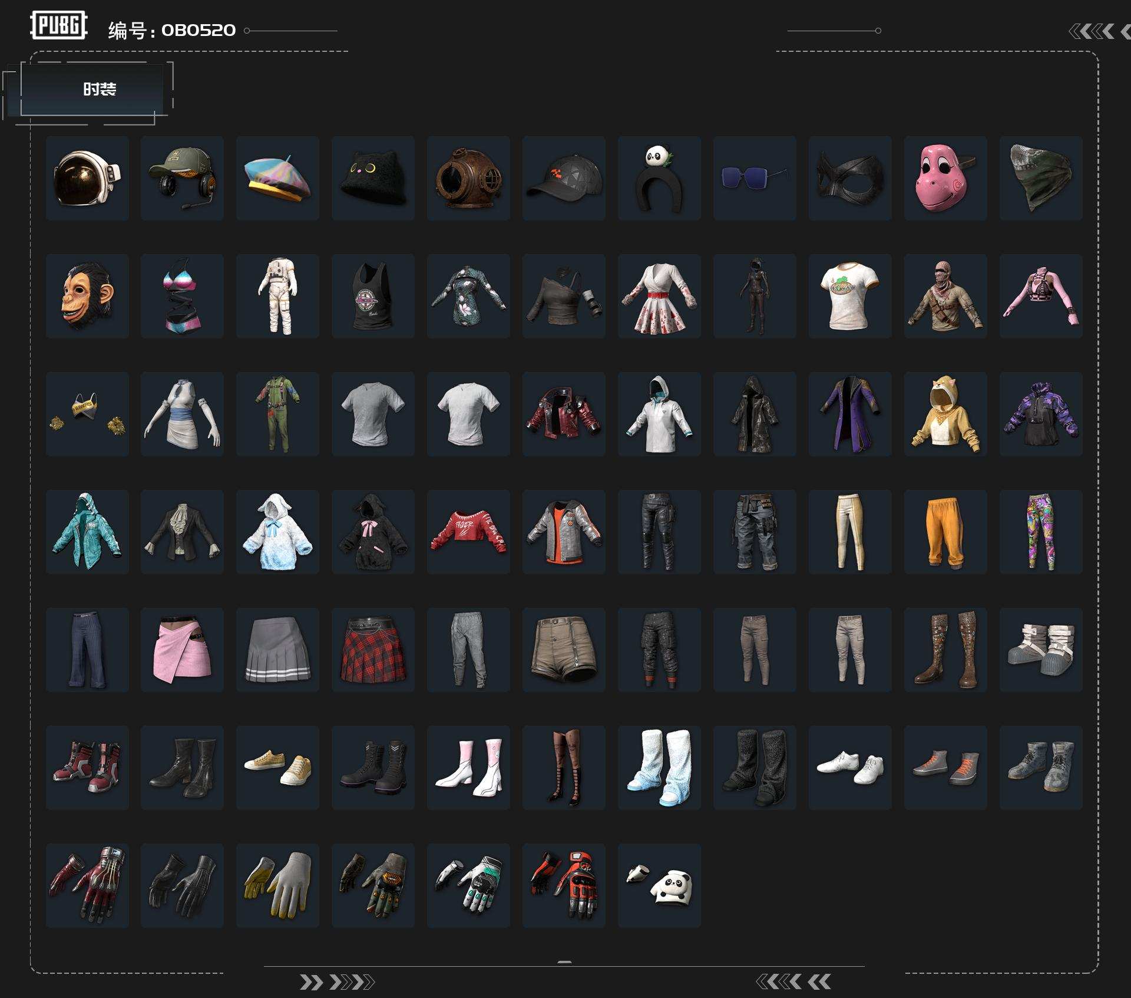Choose the red mechanical gloves
Screen dimensions: 1131x998
click(87, 885)
